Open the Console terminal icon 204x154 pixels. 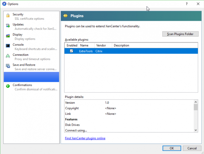point(8,46)
